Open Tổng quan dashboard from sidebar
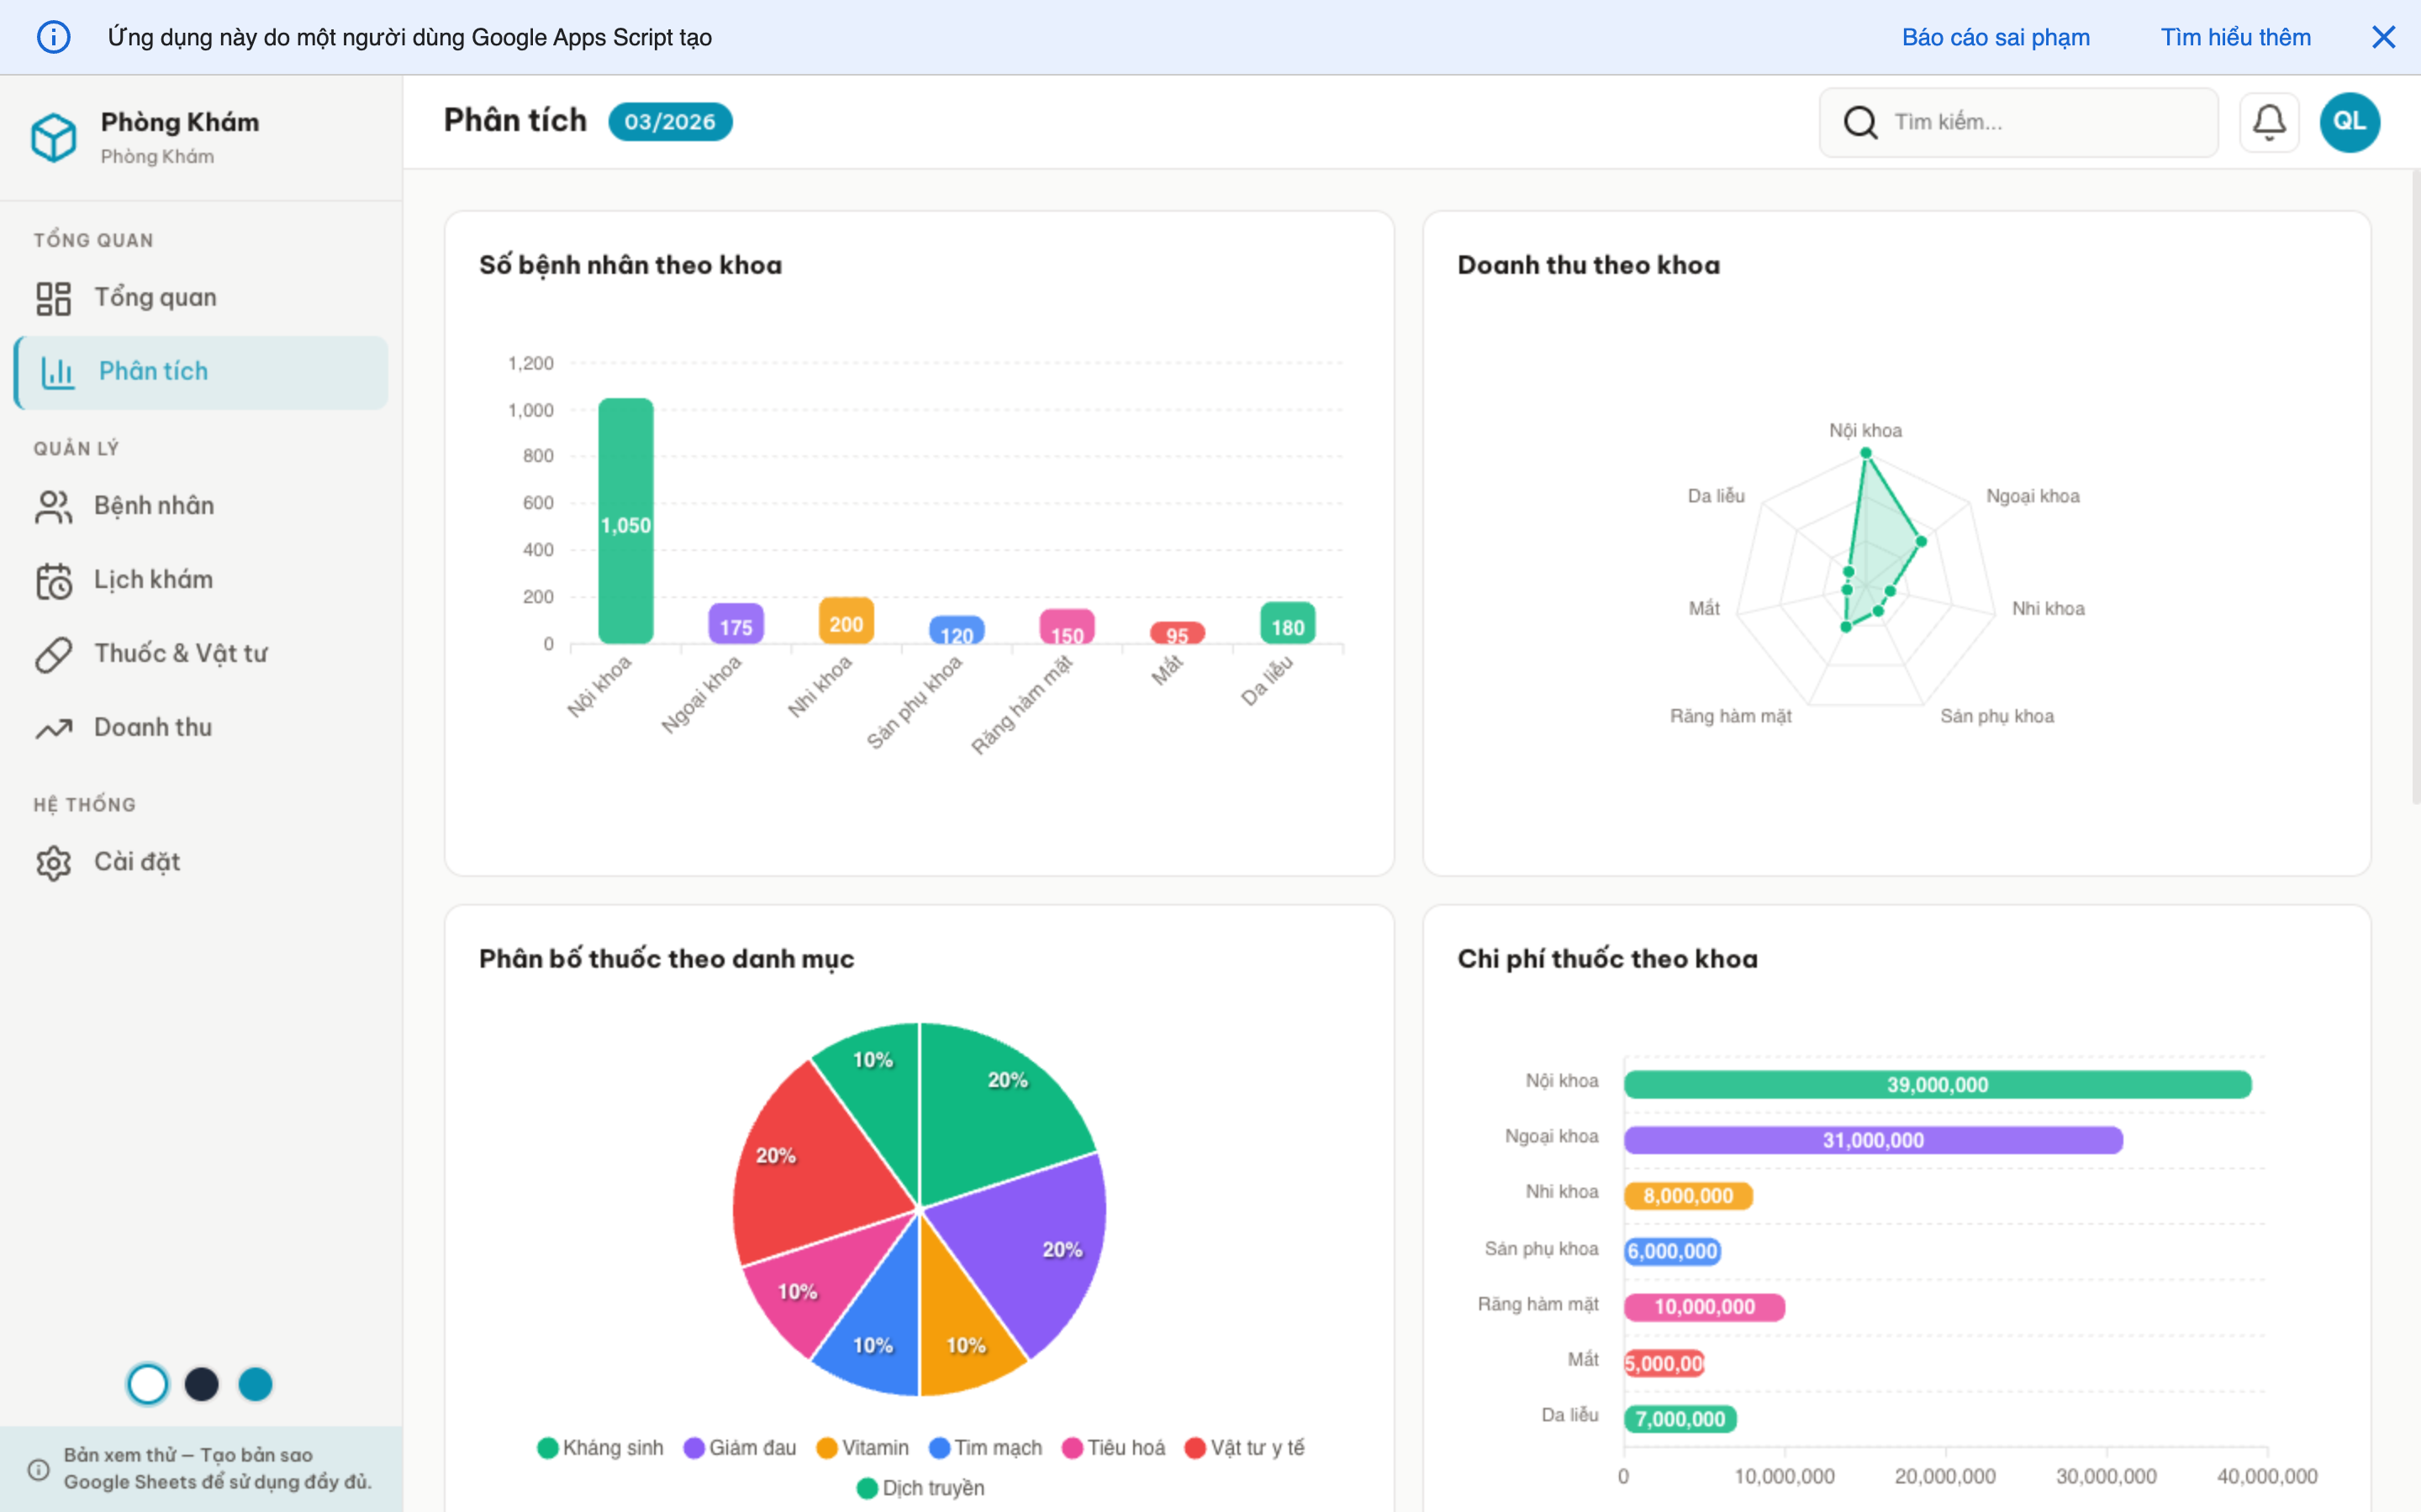Screen dimensions: 2421x1512 [155, 297]
